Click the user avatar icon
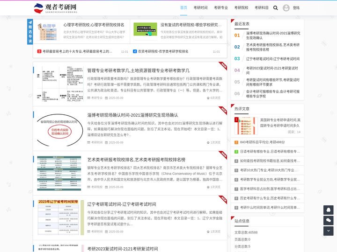 [286, 8]
